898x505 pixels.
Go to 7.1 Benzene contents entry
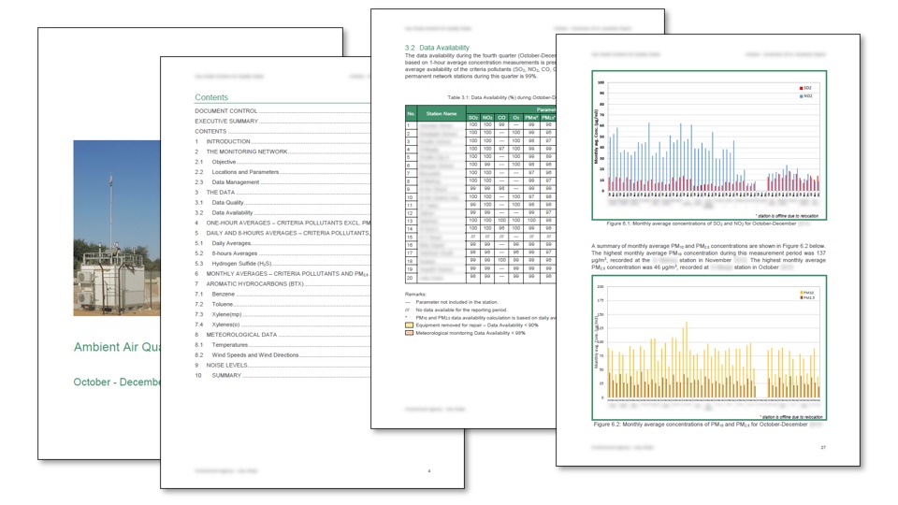click(223, 294)
